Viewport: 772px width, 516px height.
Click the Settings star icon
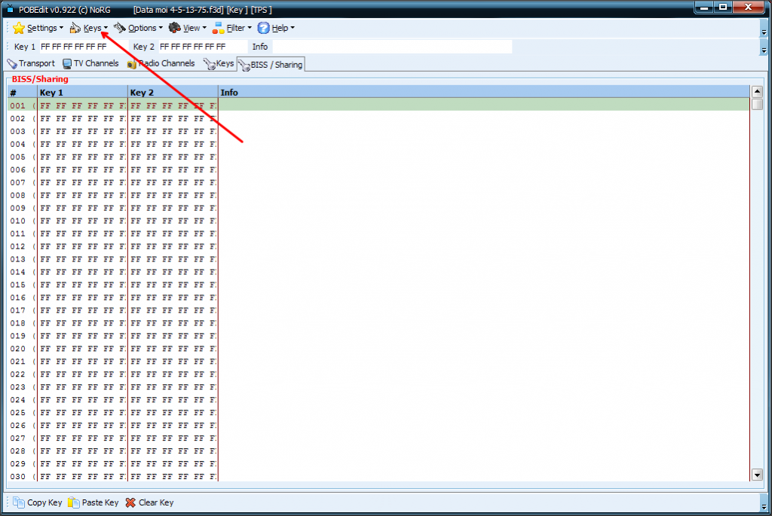pos(19,28)
